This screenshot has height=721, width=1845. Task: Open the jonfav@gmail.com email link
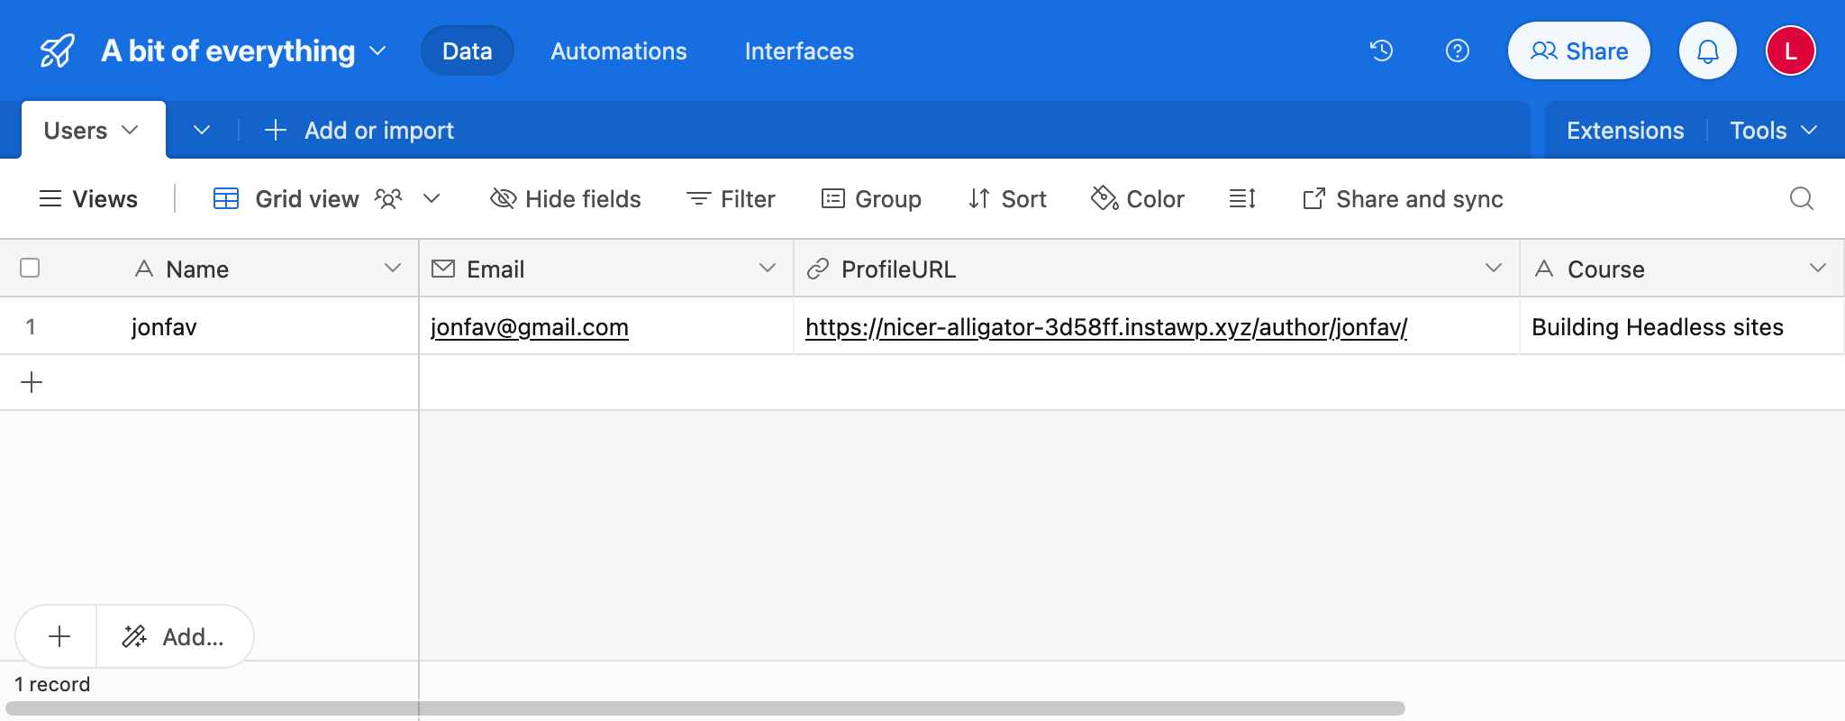(530, 327)
